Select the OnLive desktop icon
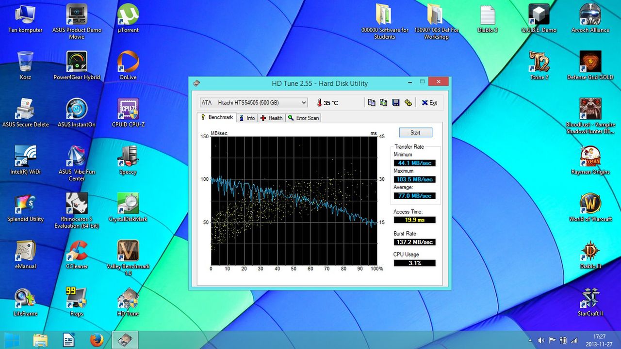This screenshot has height=349, width=621. [128, 66]
